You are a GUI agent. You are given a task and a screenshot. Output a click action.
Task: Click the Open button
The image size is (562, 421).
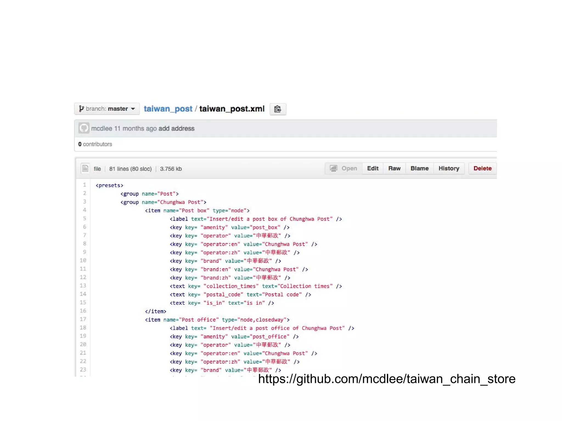tap(349, 168)
